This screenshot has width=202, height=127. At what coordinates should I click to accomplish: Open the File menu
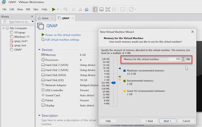[x=4, y=9]
